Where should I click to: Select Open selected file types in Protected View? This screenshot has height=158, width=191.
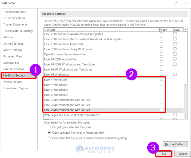(x=49, y=133)
